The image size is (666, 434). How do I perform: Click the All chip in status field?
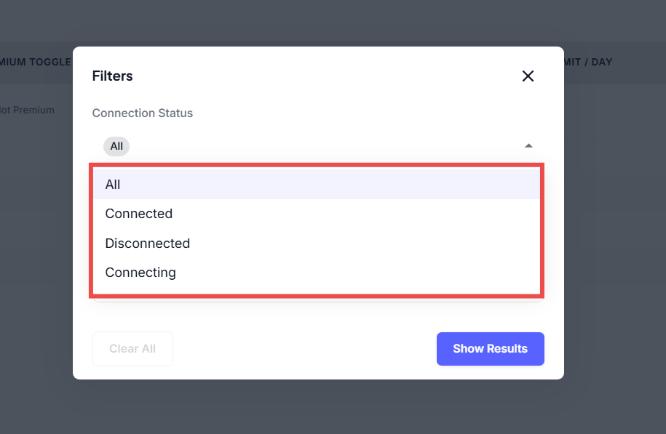(116, 146)
